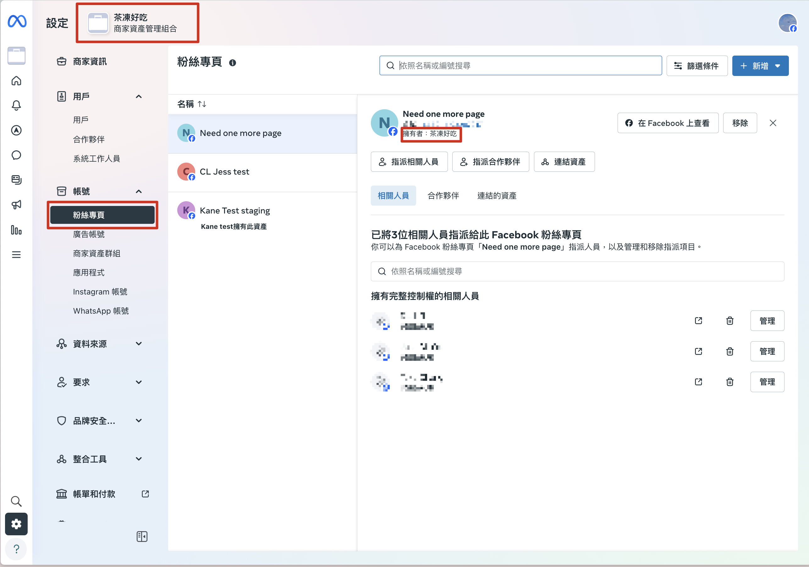Open first person's external link icon
This screenshot has width=809, height=567.
click(x=698, y=321)
